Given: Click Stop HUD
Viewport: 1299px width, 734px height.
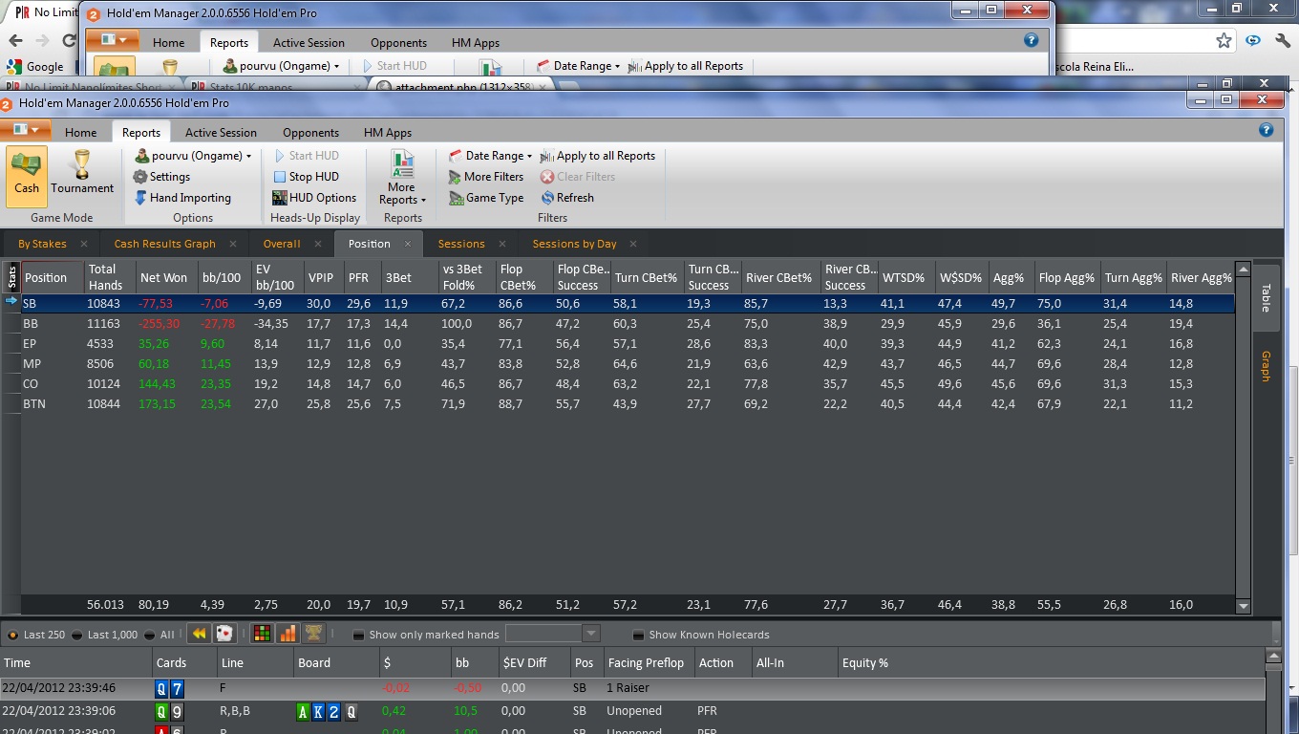Looking at the screenshot, I should point(306,177).
